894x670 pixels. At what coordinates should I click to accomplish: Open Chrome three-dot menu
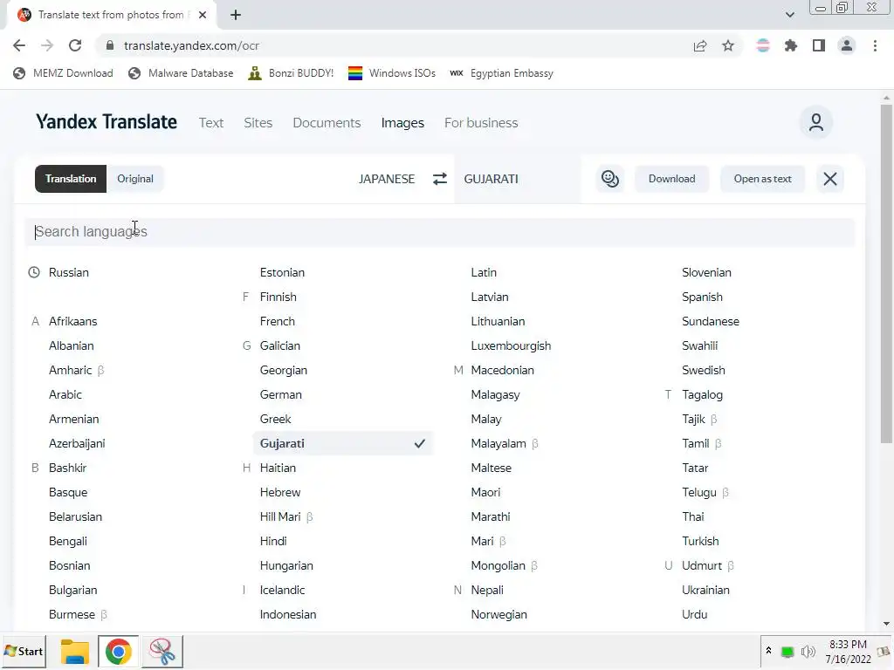coord(875,45)
